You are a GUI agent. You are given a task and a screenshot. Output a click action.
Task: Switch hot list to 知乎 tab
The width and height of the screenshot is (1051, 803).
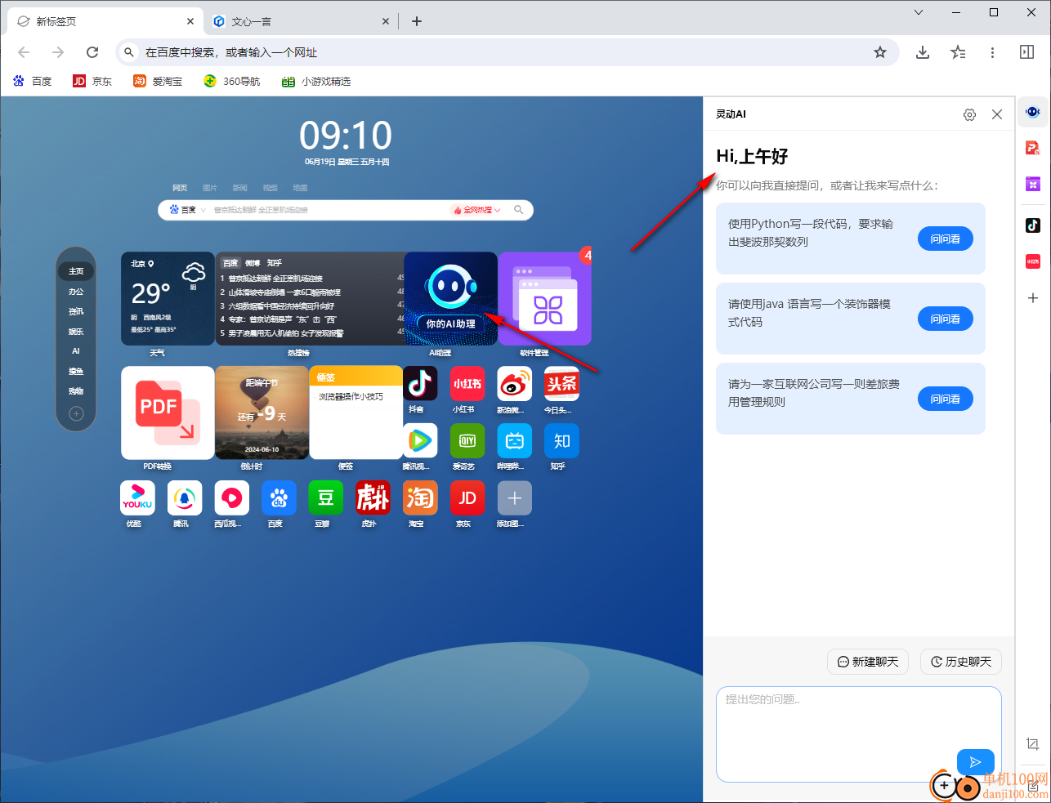[x=275, y=263]
